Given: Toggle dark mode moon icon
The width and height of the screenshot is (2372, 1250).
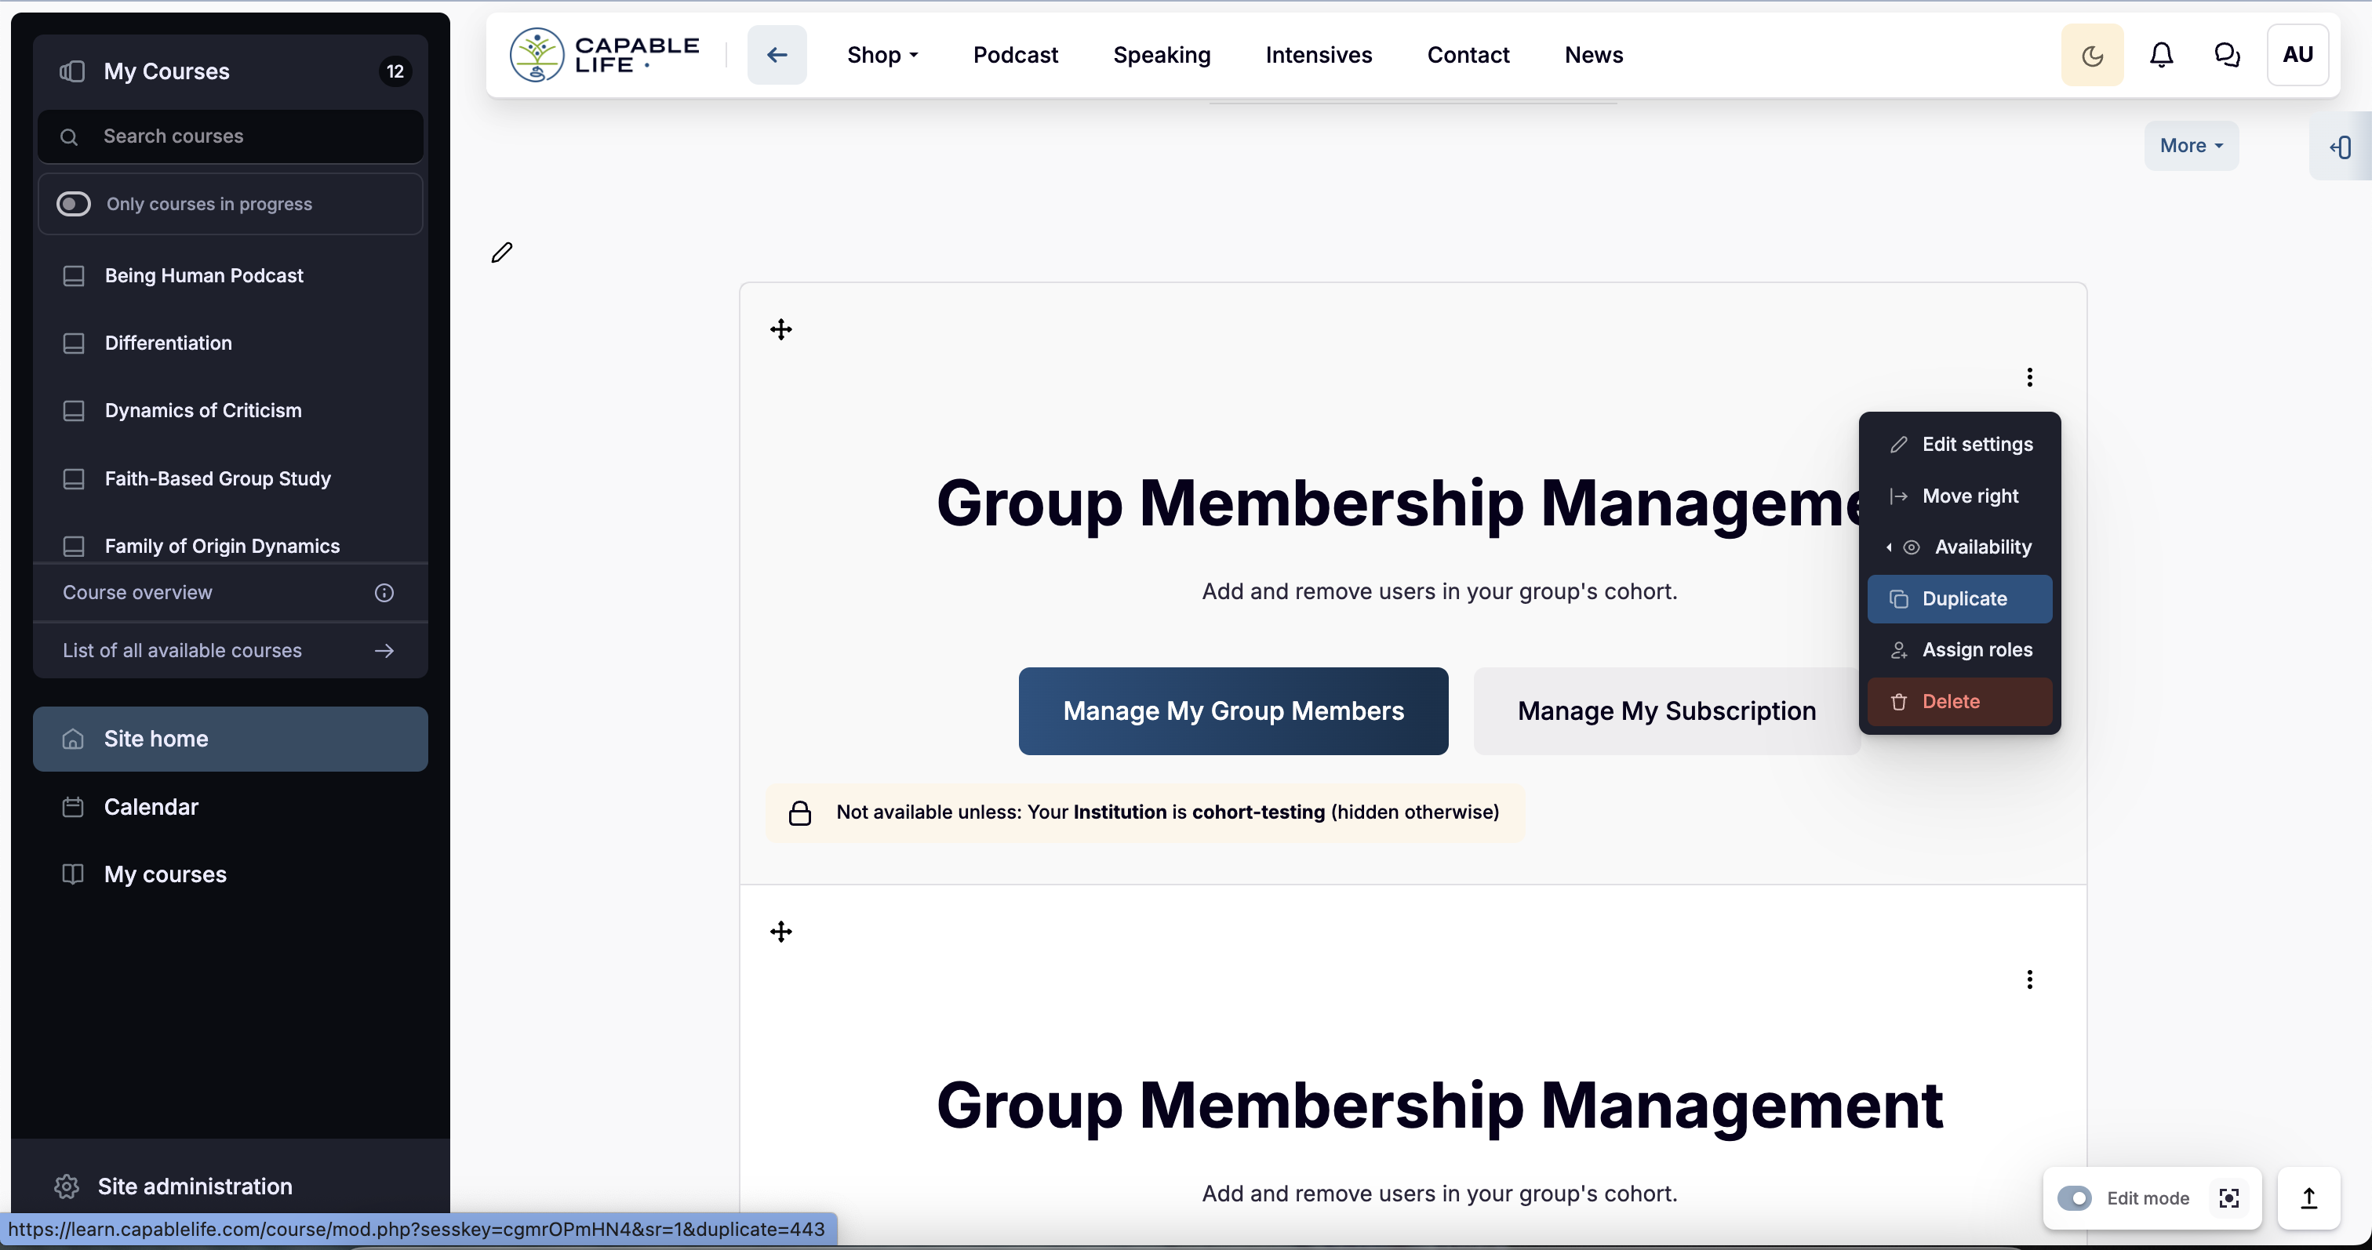Looking at the screenshot, I should [2091, 55].
